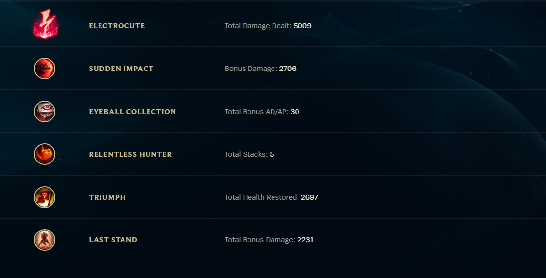546x278 pixels.
Task: Click Electrocute Total Damage Dealt value 5009
Action: point(302,26)
